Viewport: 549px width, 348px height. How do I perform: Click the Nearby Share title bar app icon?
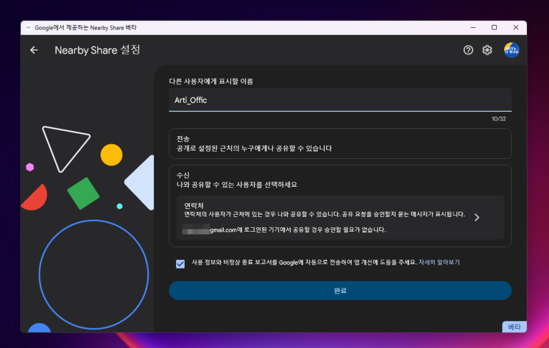click(28, 28)
